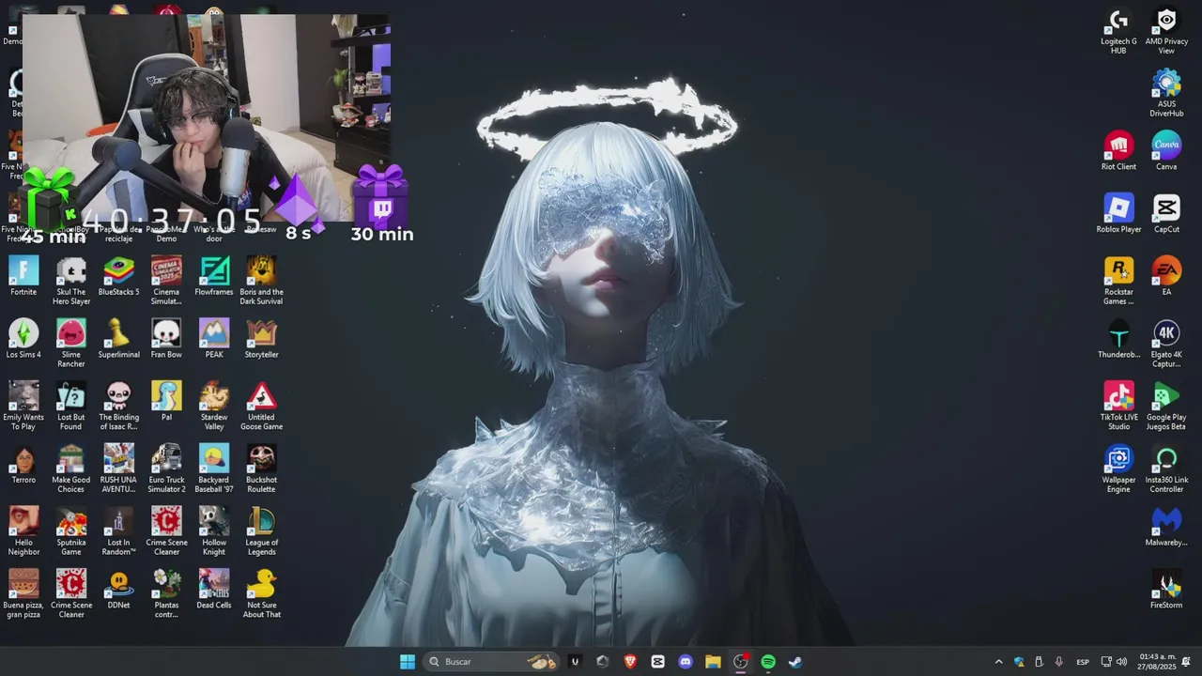Select the DDNet desktop icon
The height and width of the screenshot is (676, 1202).
118,590
